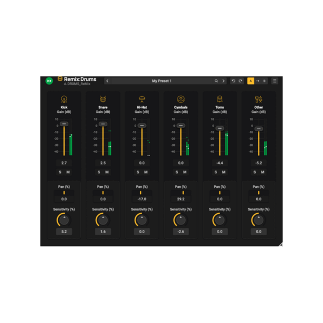Click the Toms gain fader handle
The height and width of the screenshot is (323, 323).
(220, 128)
